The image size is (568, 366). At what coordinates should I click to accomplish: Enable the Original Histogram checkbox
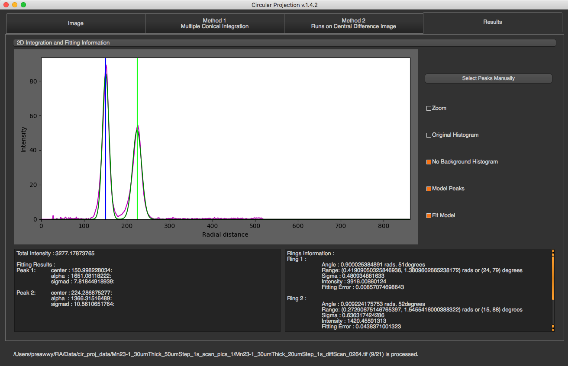(429, 135)
